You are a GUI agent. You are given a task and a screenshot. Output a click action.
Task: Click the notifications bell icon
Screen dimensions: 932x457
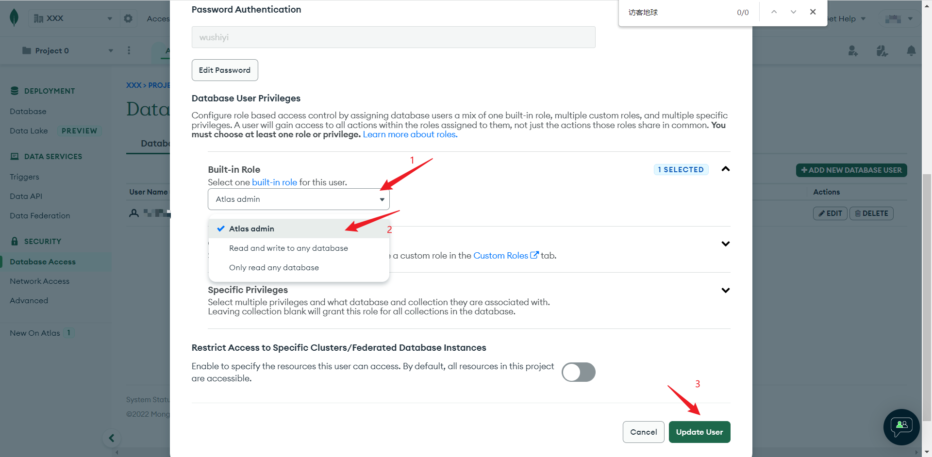point(911,51)
